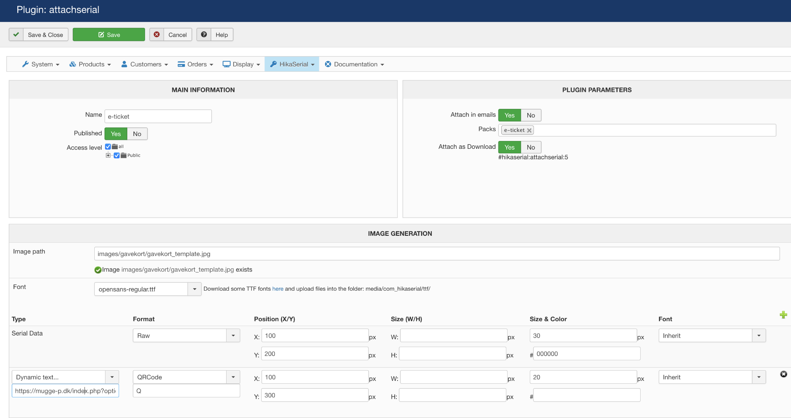
Task: Follow the 'here' TTF fonts link
Action: point(278,289)
